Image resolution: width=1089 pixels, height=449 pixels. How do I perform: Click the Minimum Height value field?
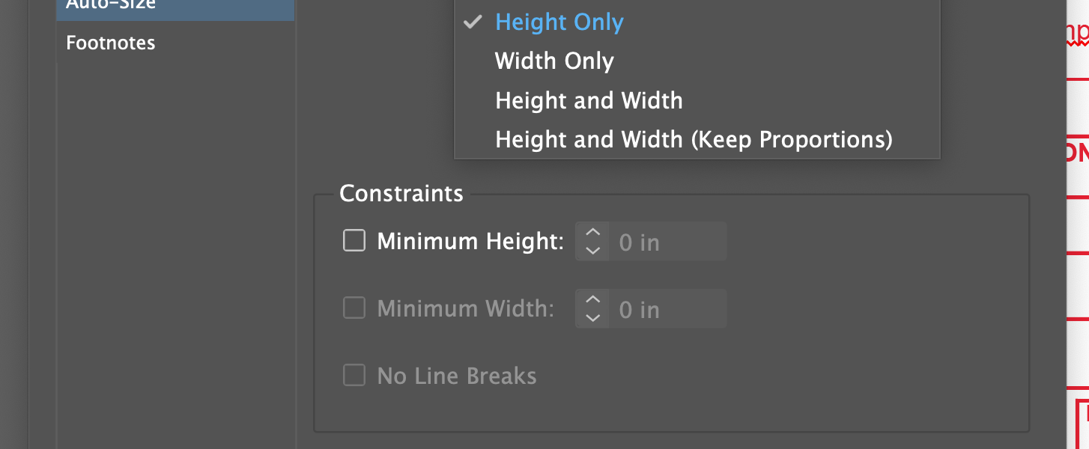667,242
